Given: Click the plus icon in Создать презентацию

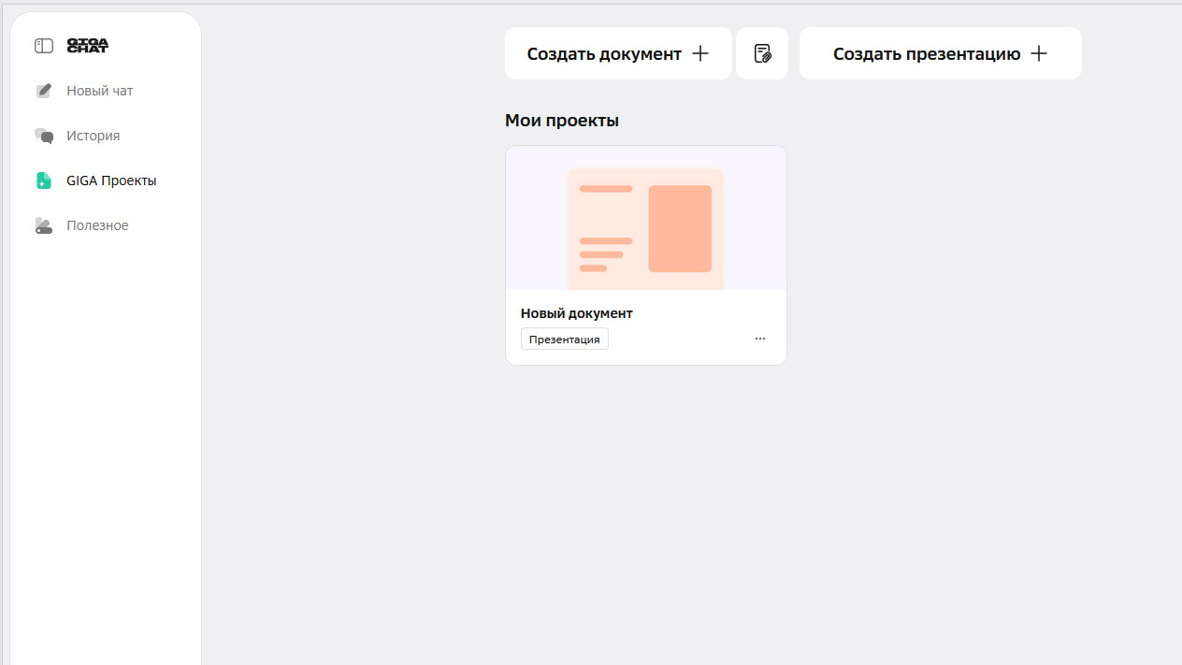Looking at the screenshot, I should click(1039, 53).
